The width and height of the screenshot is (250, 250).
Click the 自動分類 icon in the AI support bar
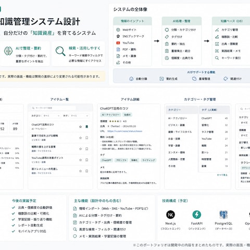(131, 79)
